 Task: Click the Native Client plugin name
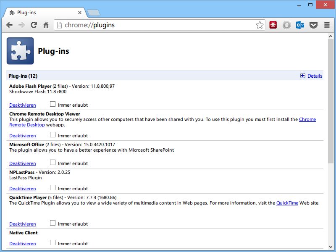tap(24, 233)
